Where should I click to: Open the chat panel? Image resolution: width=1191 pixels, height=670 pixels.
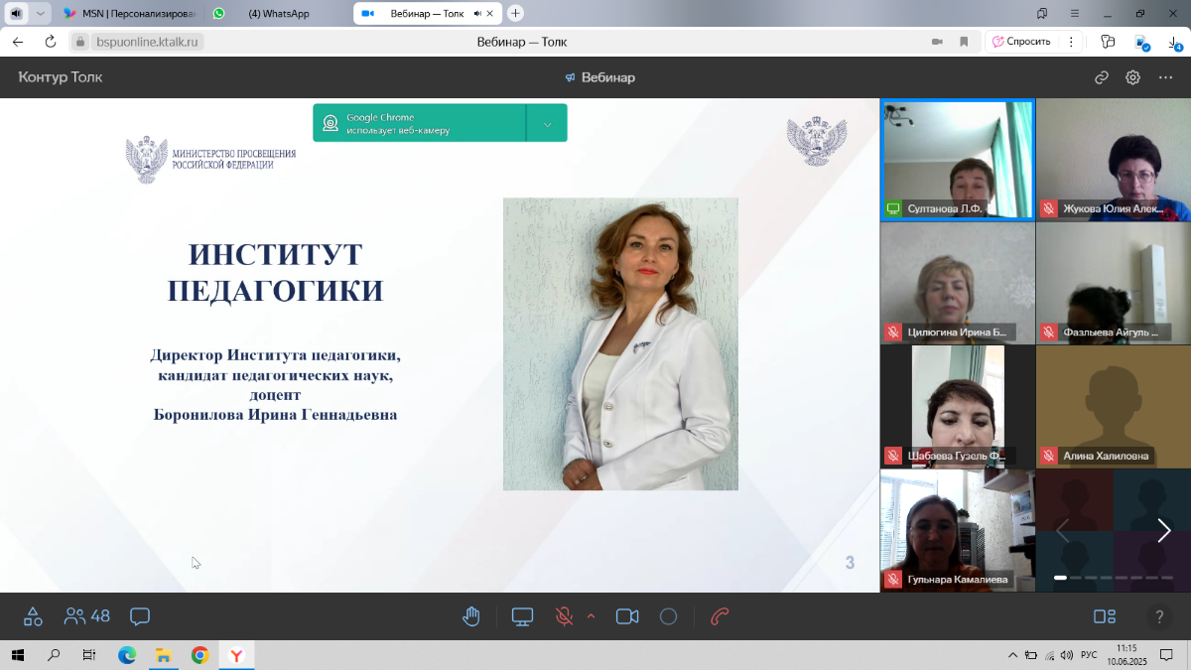(140, 616)
